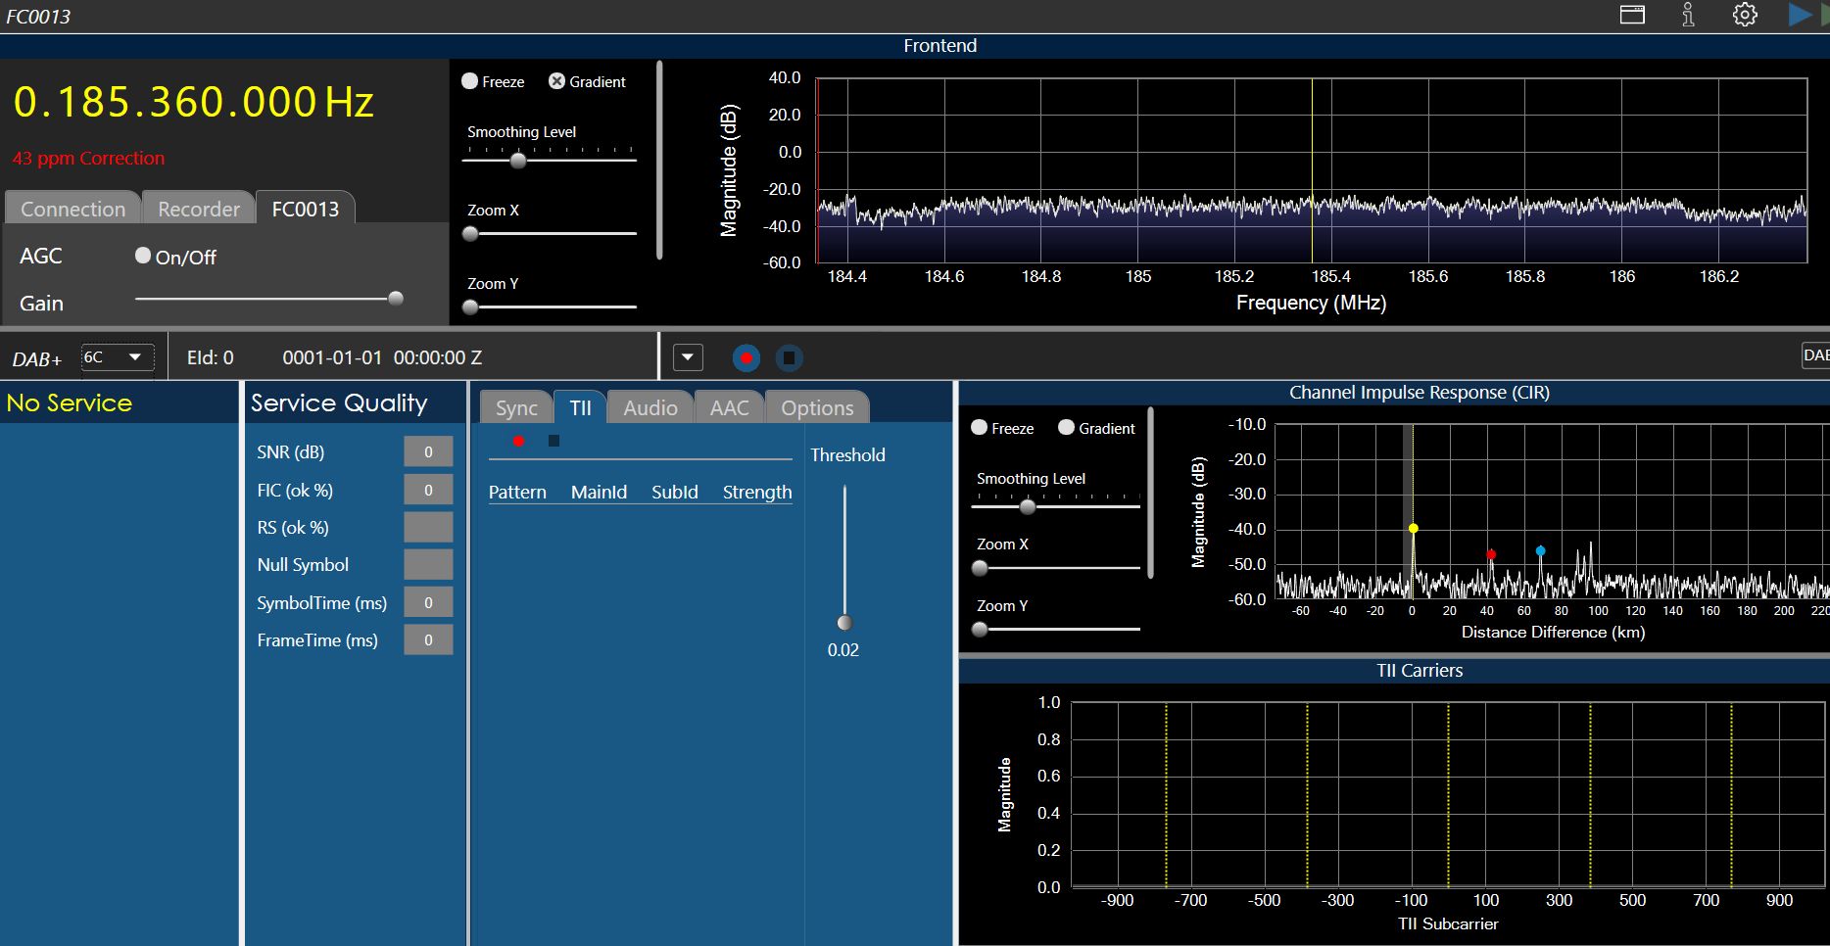1830x946 pixels.
Task: Switch to the Audio tab
Action: pyautogui.click(x=650, y=407)
